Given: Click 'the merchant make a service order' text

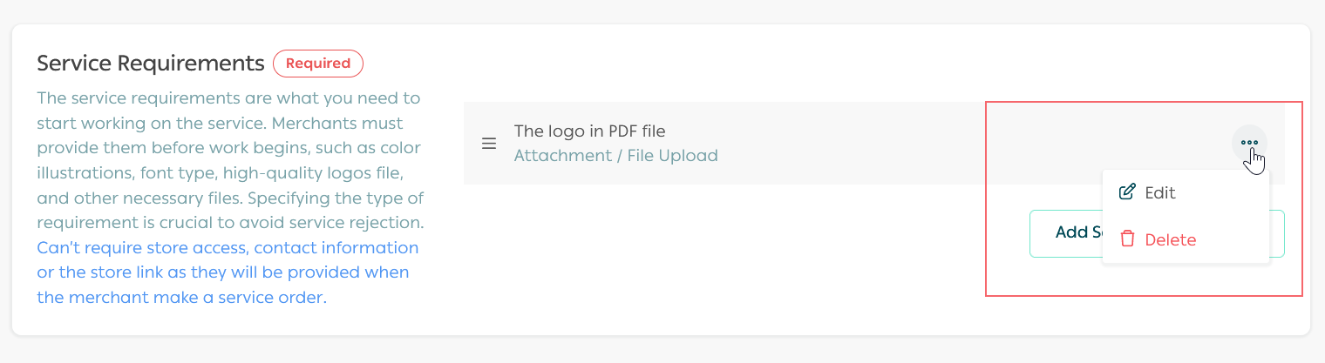Looking at the screenshot, I should pyautogui.click(x=181, y=298).
